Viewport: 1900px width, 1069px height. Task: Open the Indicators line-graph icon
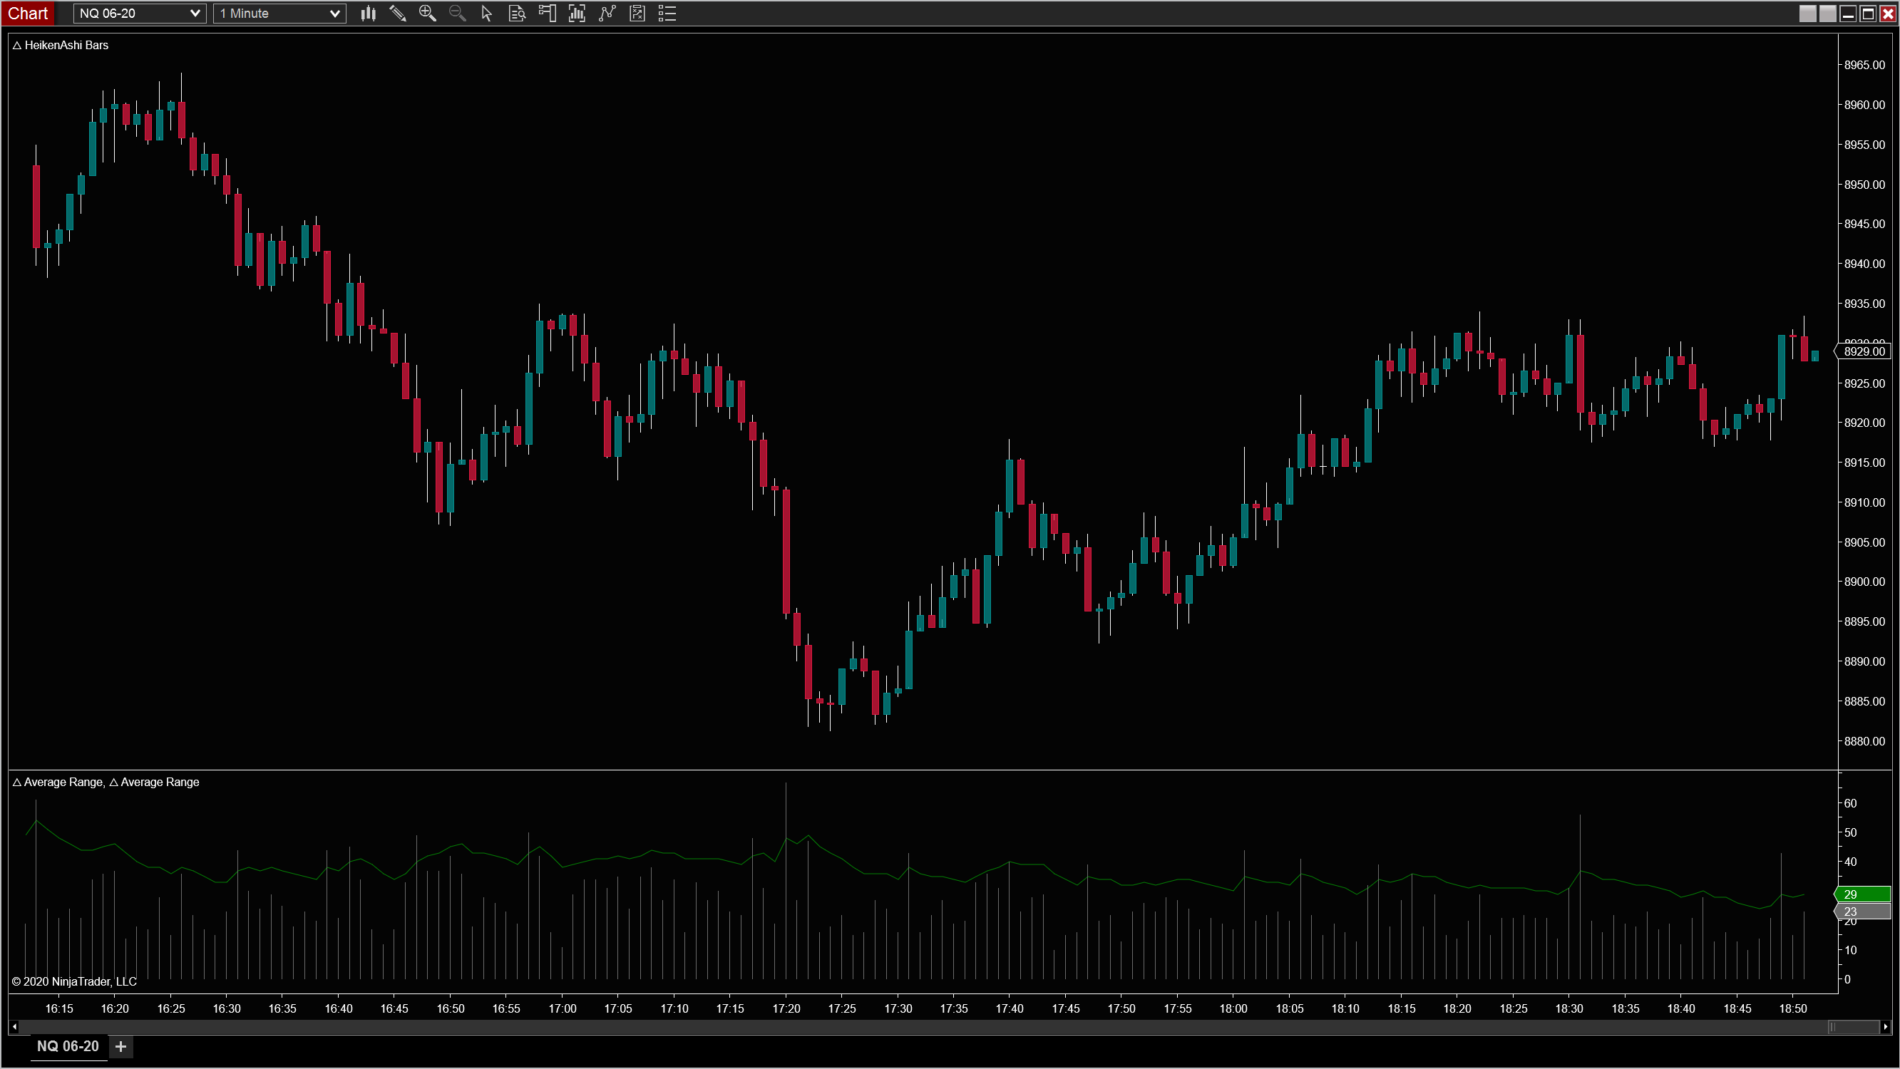click(x=607, y=14)
